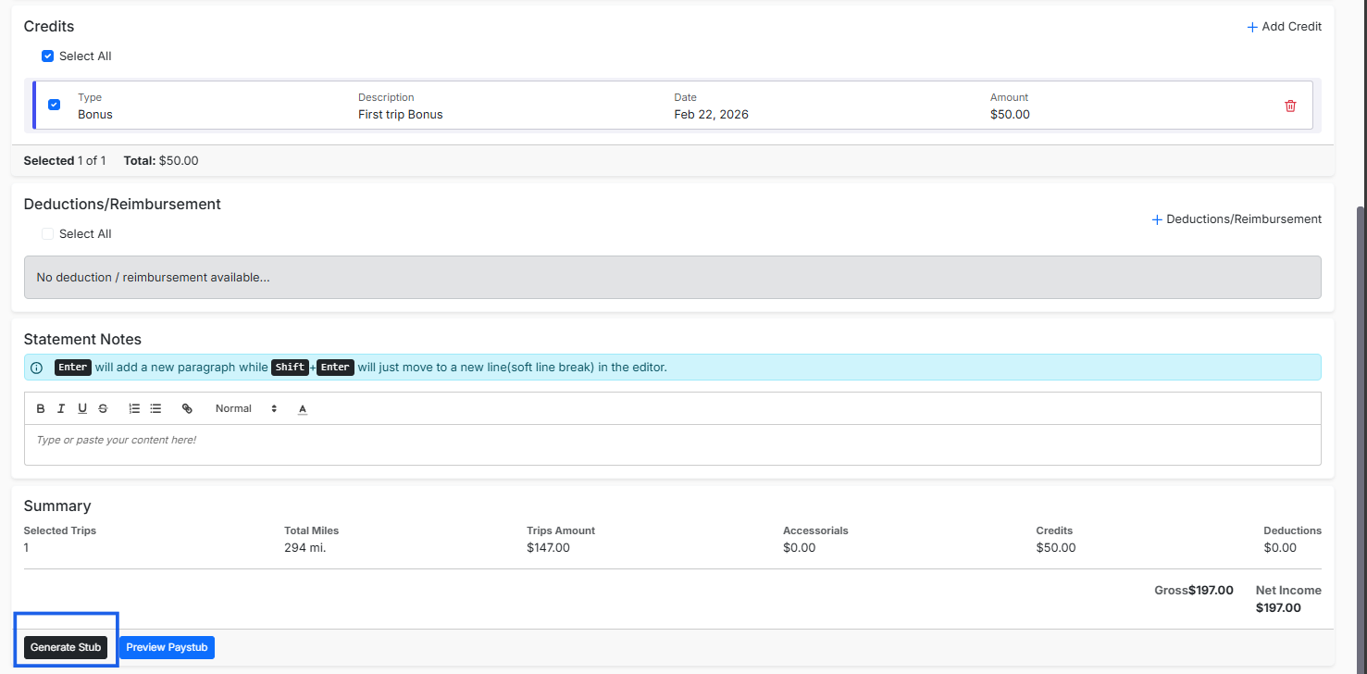Screen dimensions: 1367x674
Task: Click plus icon next to Deductions/Reimbursement link
Action: [1157, 219]
